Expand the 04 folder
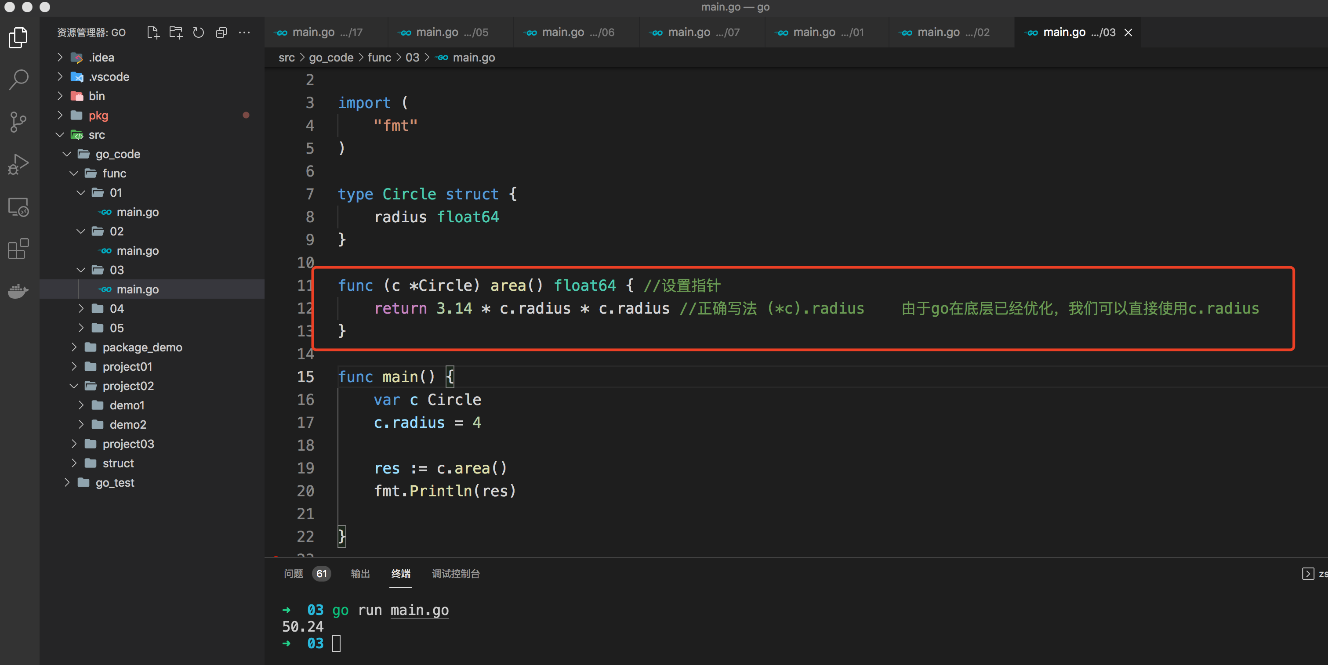Screen dimensions: 1328x665 coord(116,308)
